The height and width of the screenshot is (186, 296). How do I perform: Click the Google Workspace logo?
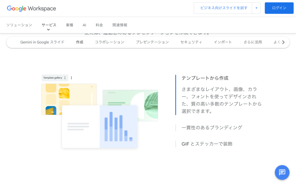tap(31, 8)
